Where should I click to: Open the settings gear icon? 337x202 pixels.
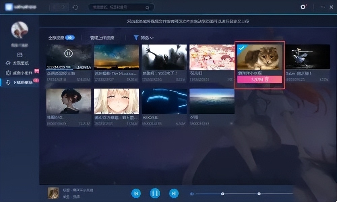[x=302, y=7]
